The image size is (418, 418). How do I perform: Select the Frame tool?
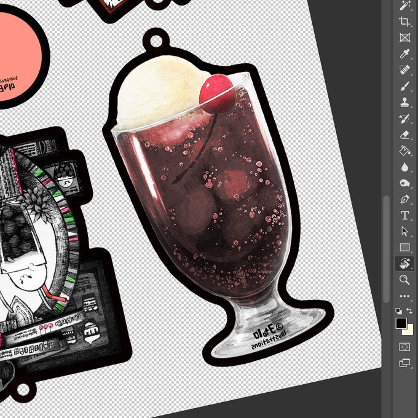coord(404,37)
